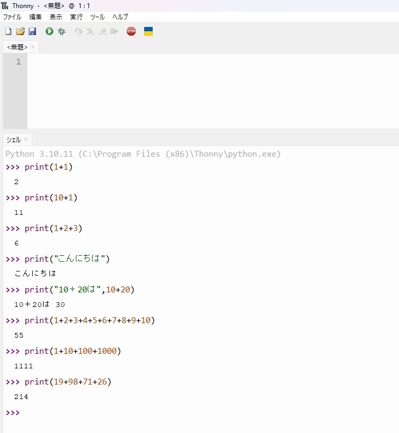Screen dimensions: 399x433
Task: Click the output 1111 in the shell
Action: 24,366
